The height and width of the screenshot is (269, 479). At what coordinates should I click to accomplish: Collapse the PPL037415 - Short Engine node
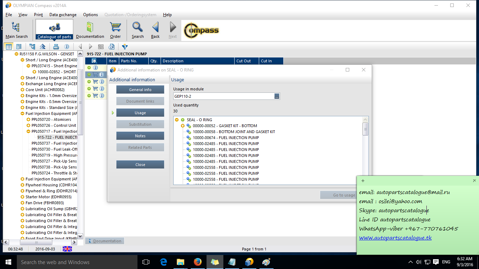[28, 66]
